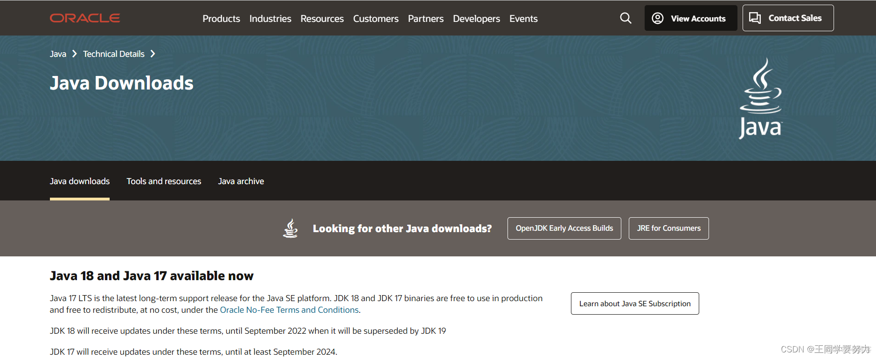
Task: Open the Events menu
Action: tap(523, 19)
